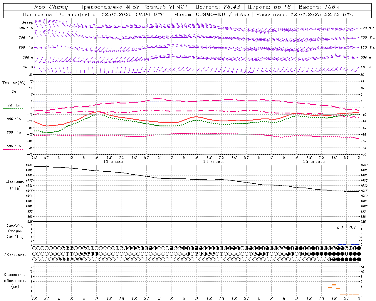Click the pink dotted line sample under '500 гПа' legend
The width and height of the screenshot is (376, 301).
click(13, 149)
